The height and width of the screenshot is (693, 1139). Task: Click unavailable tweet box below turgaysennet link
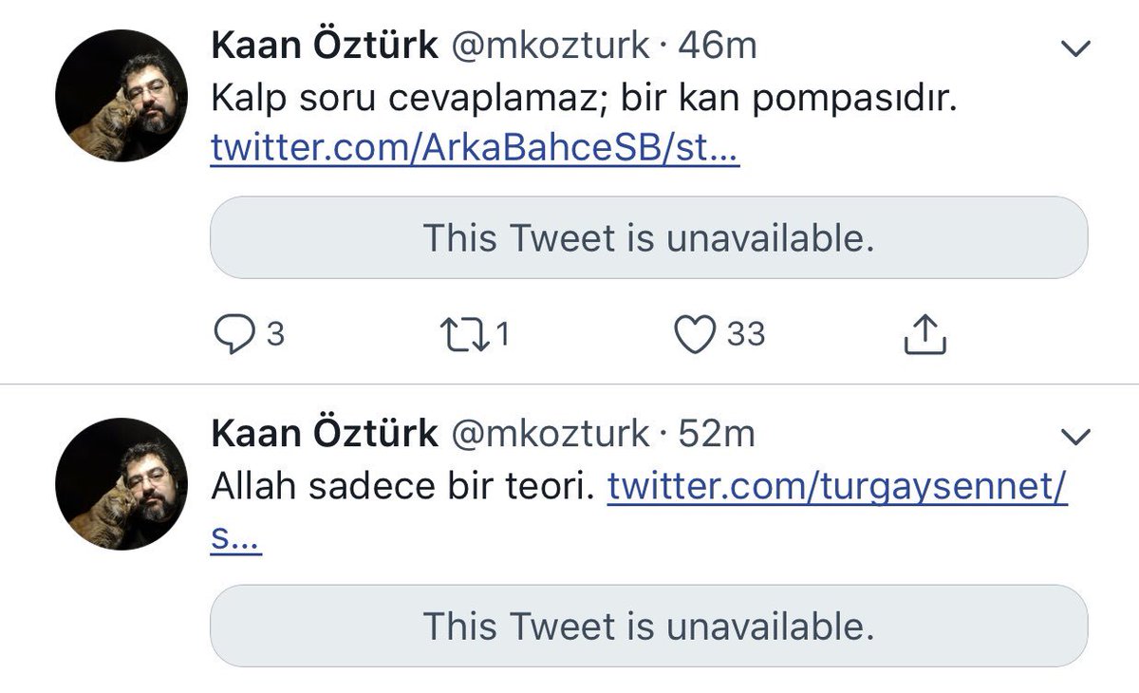(648, 626)
